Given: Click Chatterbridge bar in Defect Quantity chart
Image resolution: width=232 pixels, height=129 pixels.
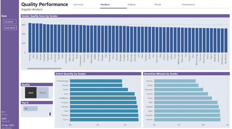Looking at the screenshot, I should point(96,81).
